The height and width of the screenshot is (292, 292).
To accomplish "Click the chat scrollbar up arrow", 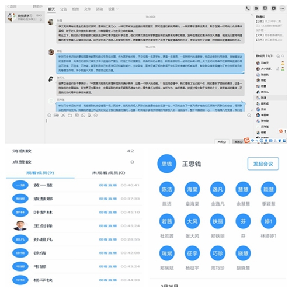I will tap(252, 15).
